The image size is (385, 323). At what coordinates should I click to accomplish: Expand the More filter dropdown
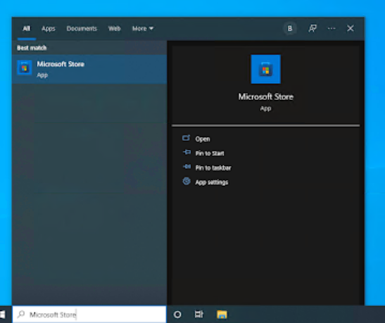click(x=143, y=29)
